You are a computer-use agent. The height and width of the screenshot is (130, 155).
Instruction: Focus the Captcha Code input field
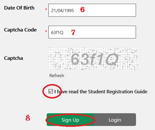pyautogui.click(x=92, y=32)
